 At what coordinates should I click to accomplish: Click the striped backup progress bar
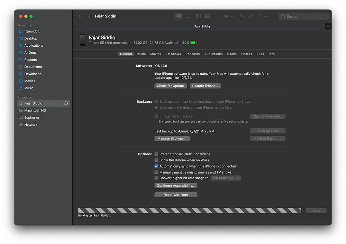click(x=189, y=210)
